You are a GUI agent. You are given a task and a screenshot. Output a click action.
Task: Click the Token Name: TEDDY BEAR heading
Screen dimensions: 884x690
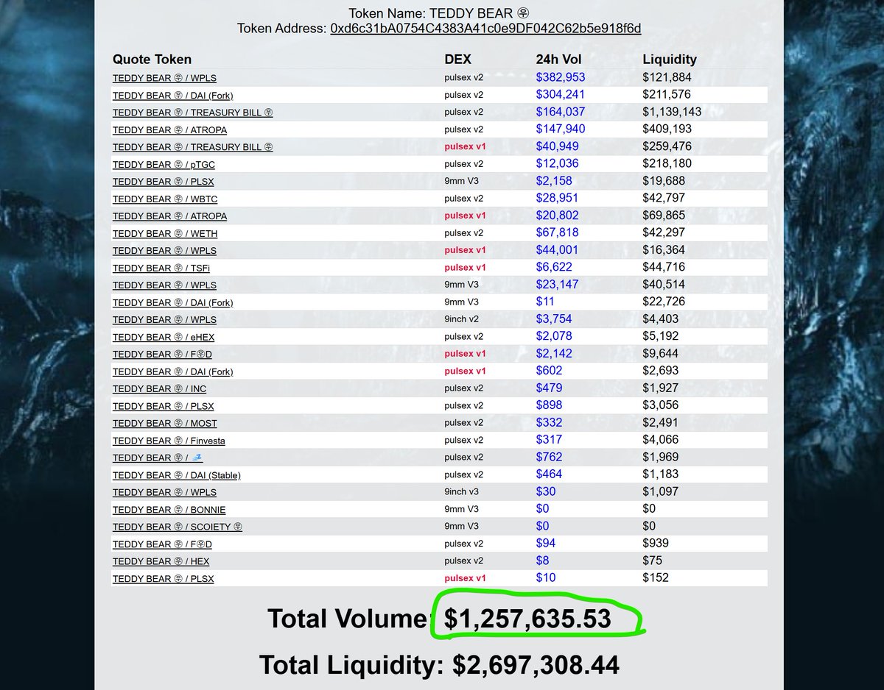pyautogui.click(x=438, y=13)
